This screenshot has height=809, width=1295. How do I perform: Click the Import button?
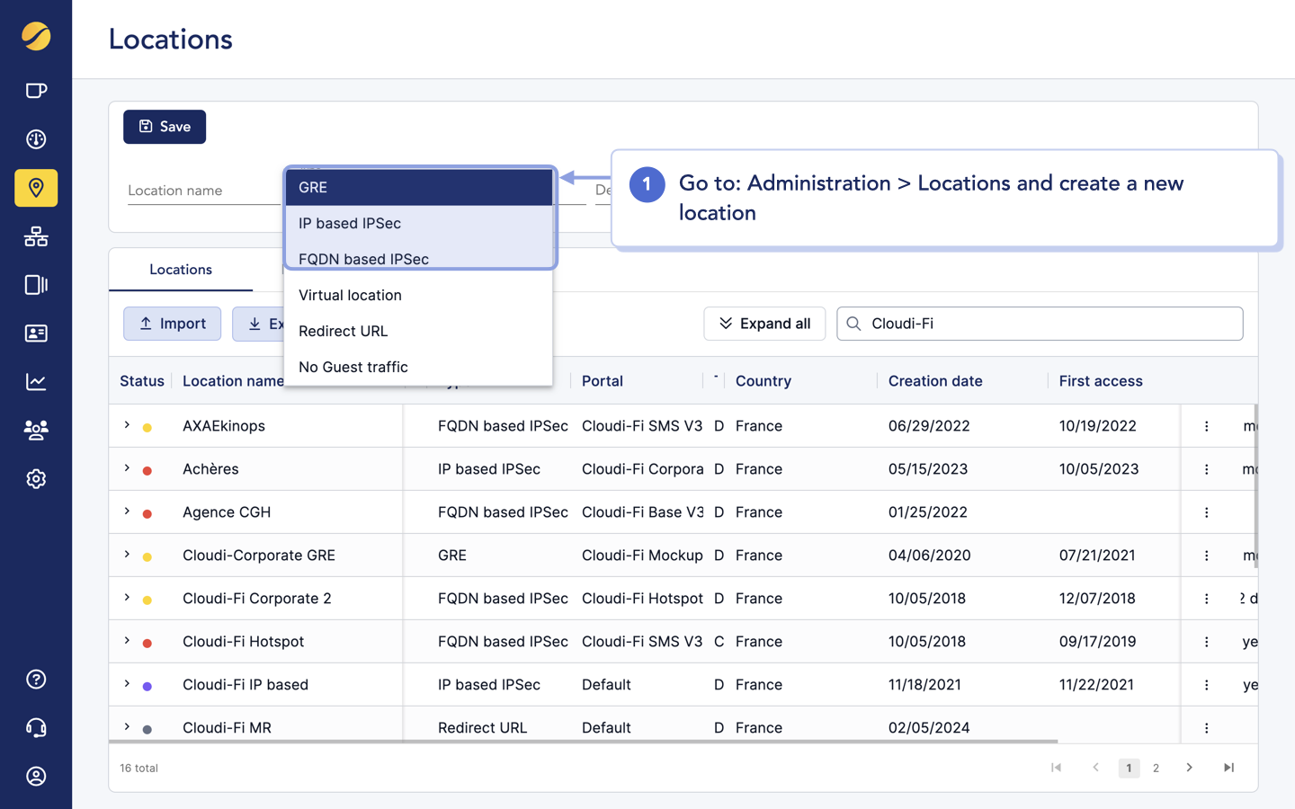[x=173, y=324]
